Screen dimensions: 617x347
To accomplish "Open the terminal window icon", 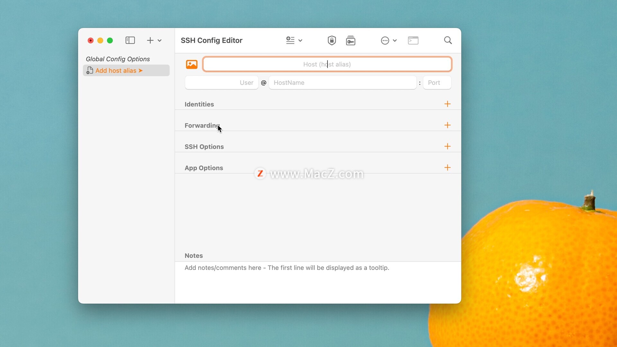I will point(413,40).
